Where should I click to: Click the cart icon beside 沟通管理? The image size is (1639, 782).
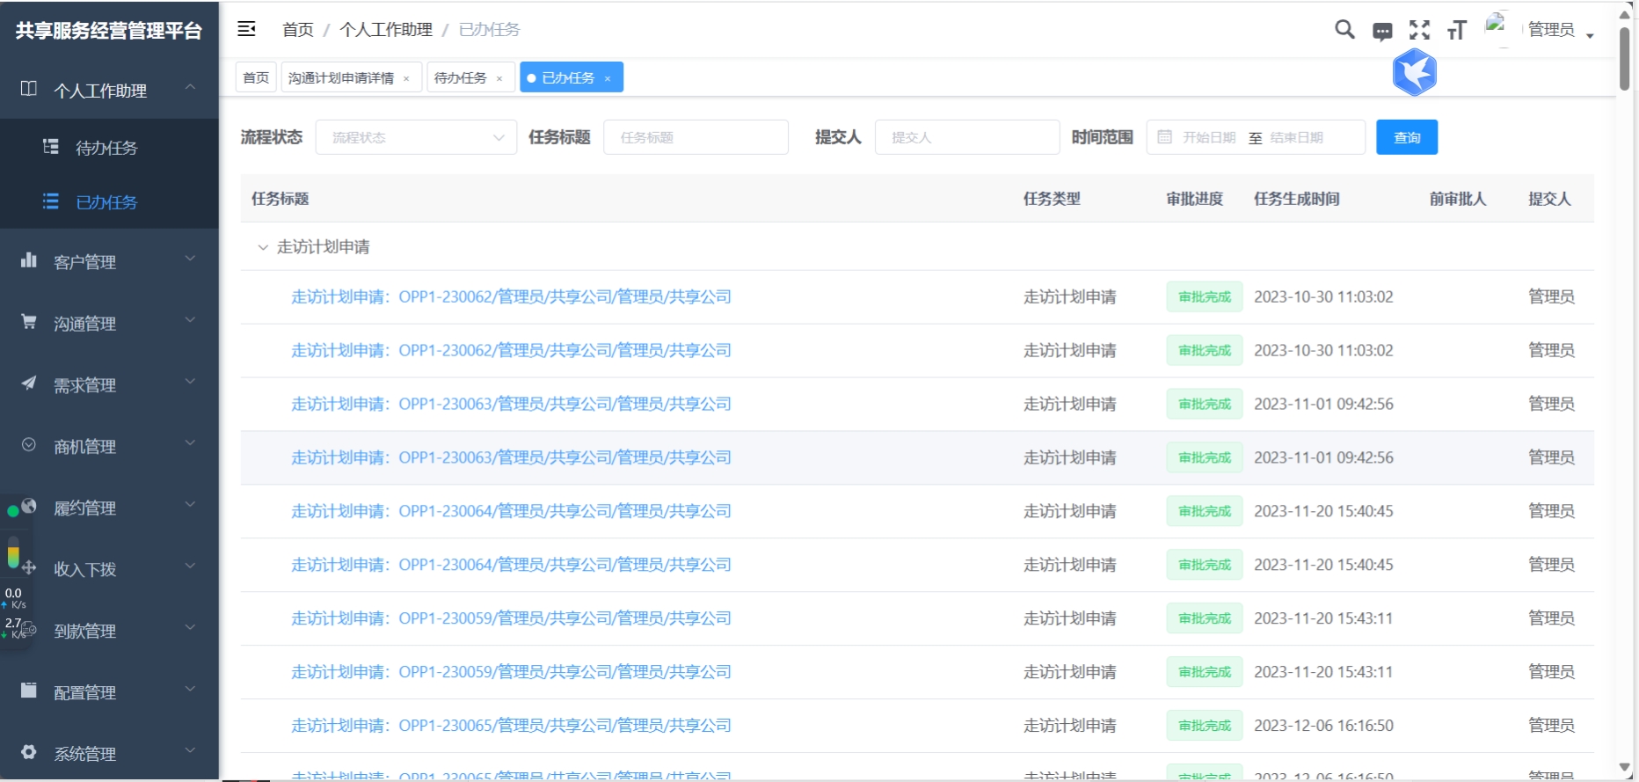click(29, 321)
